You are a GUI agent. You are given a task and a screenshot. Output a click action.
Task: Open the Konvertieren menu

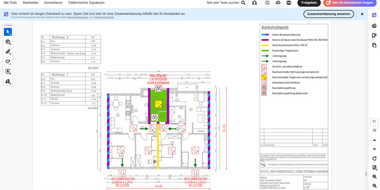[x=54, y=3]
